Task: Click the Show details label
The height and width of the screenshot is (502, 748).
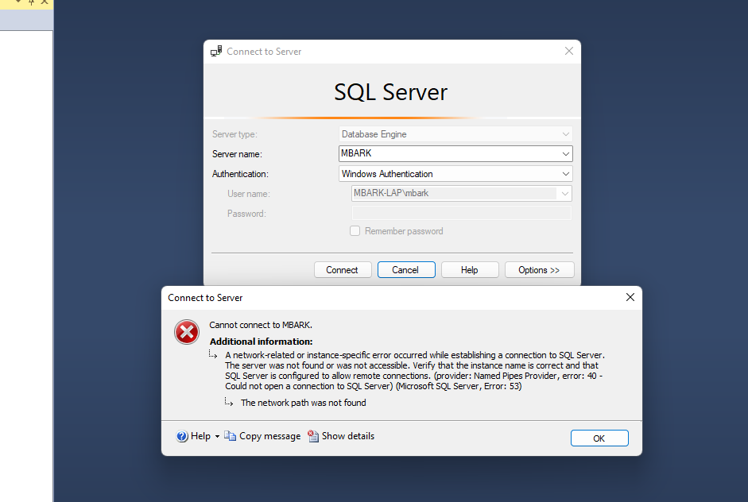Action: [x=348, y=436]
